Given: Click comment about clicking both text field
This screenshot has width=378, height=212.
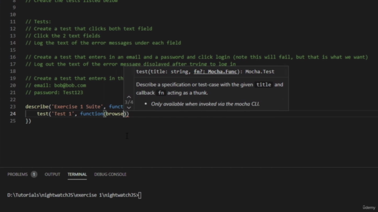Looking at the screenshot, I should [89, 29].
